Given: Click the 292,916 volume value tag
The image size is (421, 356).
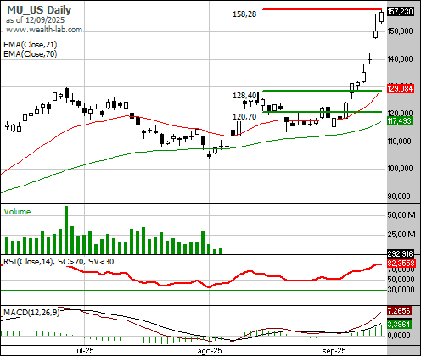Looking at the screenshot, I should click(x=401, y=253).
